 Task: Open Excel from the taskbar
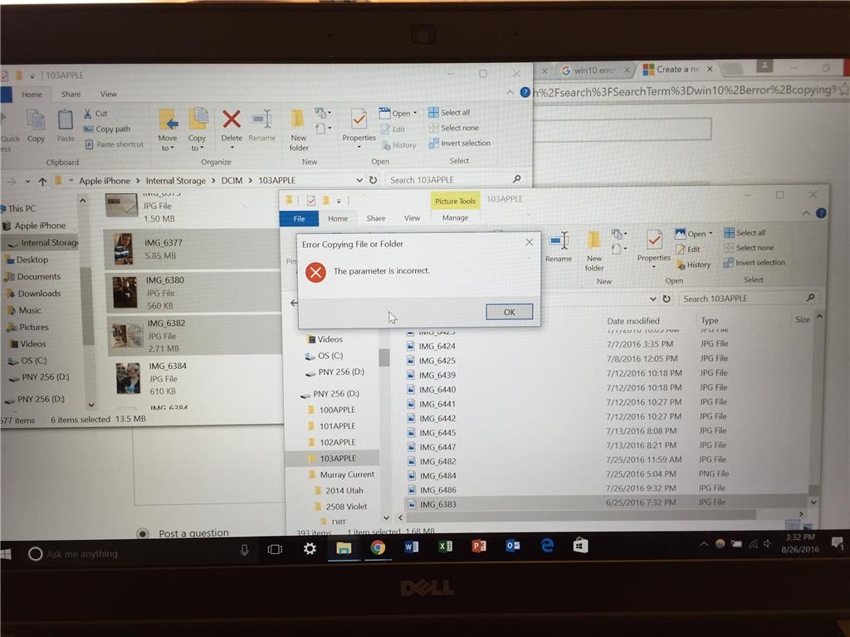(x=445, y=547)
